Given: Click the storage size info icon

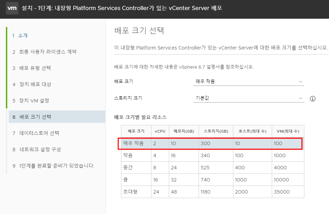Looking at the screenshot, I should 312,98.
